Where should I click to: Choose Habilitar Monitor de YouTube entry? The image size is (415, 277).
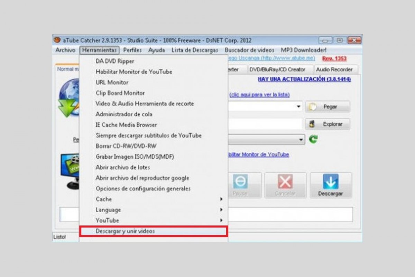click(154, 72)
